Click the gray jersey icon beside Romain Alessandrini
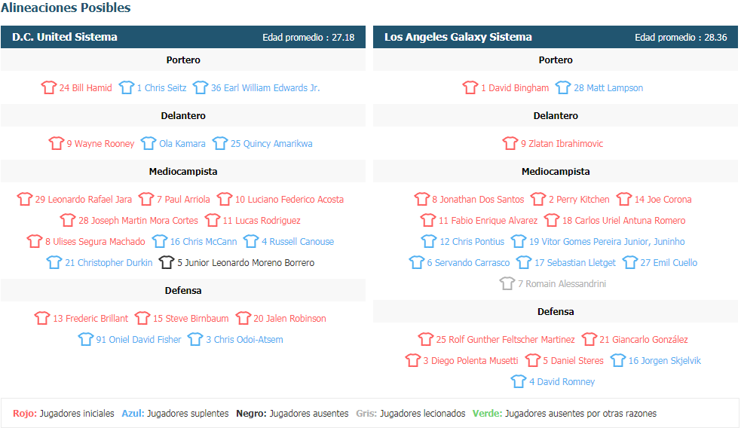The width and height of the screenshot is (741, 428). click(507, 283)
